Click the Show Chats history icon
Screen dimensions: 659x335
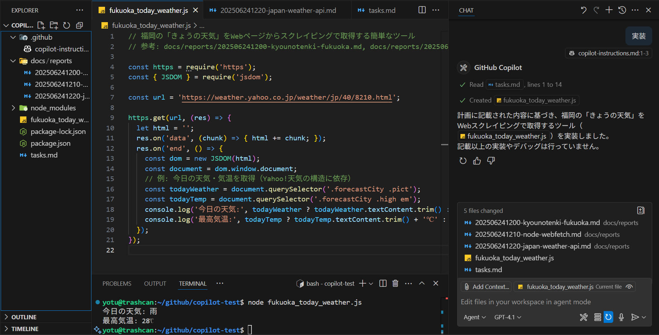click(622, 10)
